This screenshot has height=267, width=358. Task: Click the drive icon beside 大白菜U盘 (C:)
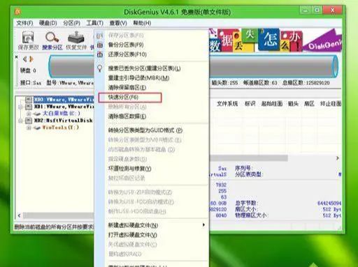(37, 114)
